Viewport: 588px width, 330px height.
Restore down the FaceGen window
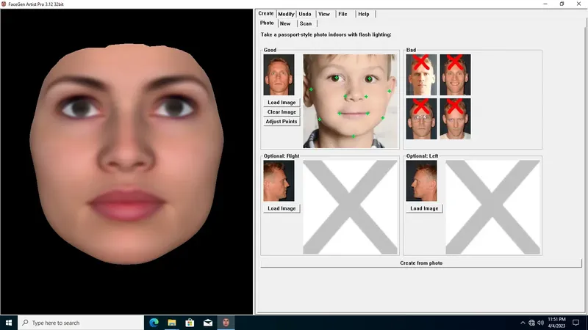562,4
